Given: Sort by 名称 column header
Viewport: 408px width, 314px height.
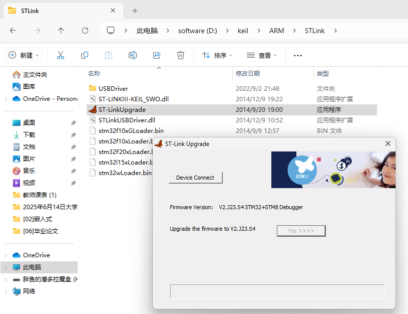Looking at the screenshot, I should [x=94, y=74].
